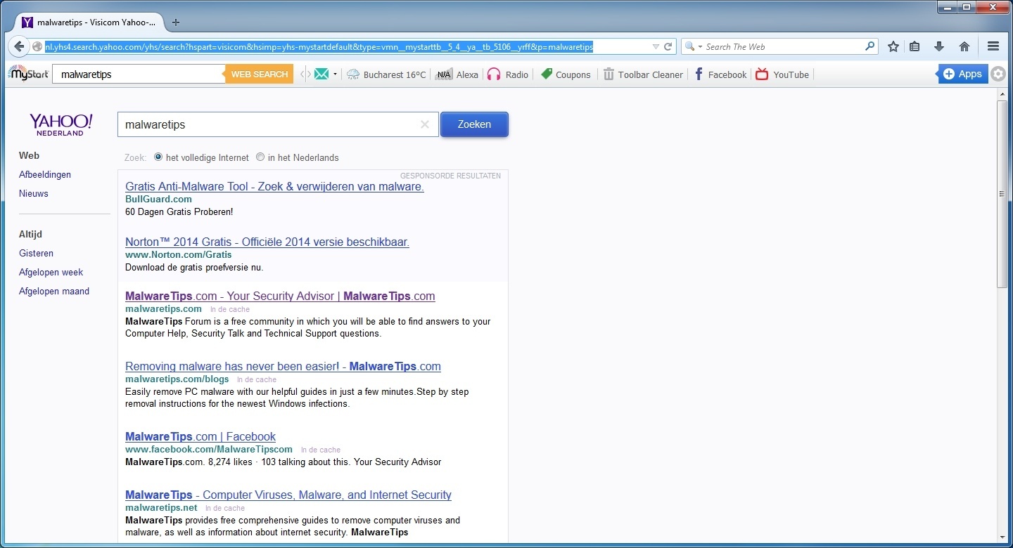Check the Bucharest 16°C weather widget

[386, 74]
